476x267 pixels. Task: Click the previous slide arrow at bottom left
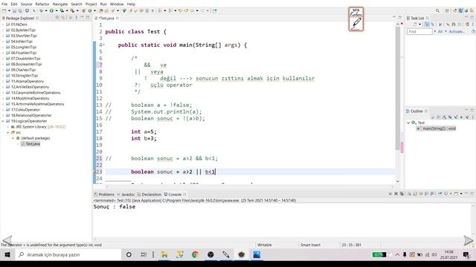coord(7,240)
